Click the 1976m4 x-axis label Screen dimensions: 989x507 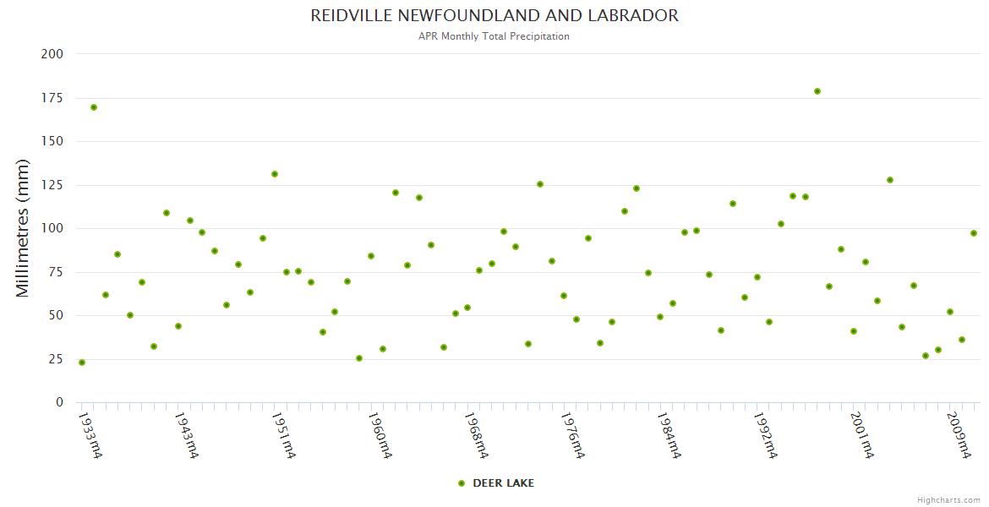572,435
